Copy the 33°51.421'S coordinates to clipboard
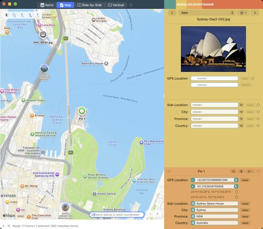 point(236,197)
